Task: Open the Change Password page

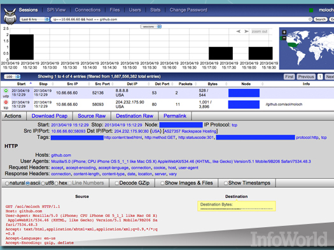Action: pos(188,10)
